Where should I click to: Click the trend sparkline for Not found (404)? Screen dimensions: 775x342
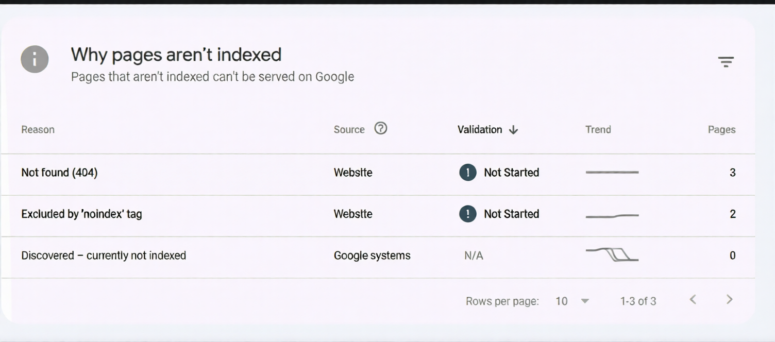click(x=612, y=173)
